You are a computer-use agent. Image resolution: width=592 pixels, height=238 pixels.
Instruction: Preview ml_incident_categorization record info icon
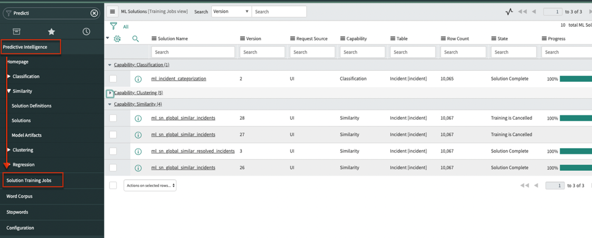(x=138, y=79)
